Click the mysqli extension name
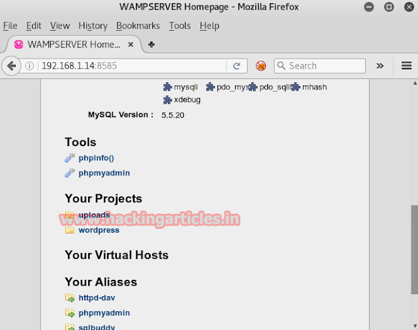Image resolution: width=418 pixels, height=330 pixels. pos(185,87)
